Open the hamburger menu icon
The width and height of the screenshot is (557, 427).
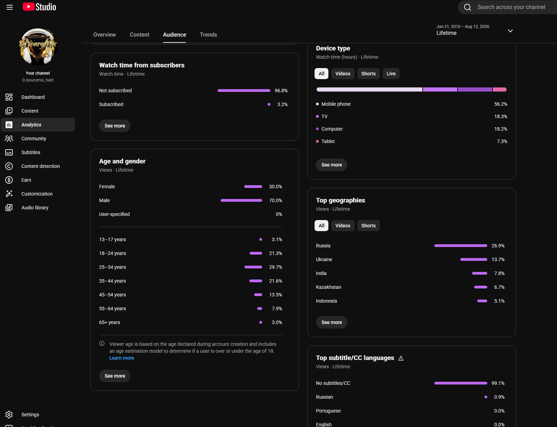(x=10, y=7)
